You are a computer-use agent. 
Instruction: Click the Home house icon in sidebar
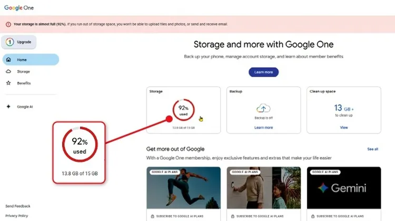coord(8,60)
